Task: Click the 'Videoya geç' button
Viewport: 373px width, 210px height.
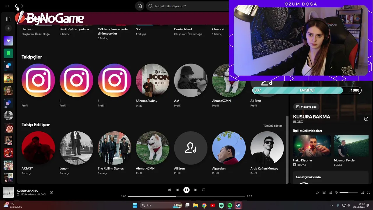Action: tap(306, 107)
